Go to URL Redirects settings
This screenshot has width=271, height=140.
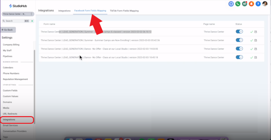pyautogui.click(x=10, y=114)
